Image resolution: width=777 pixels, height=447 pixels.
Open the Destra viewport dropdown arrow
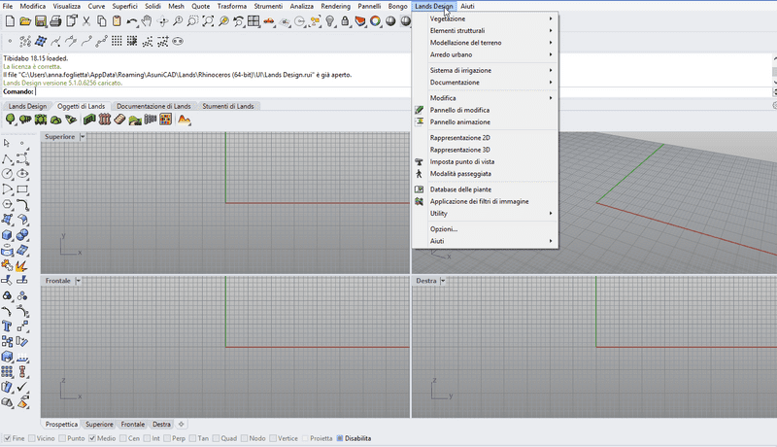tap(443, 281)
